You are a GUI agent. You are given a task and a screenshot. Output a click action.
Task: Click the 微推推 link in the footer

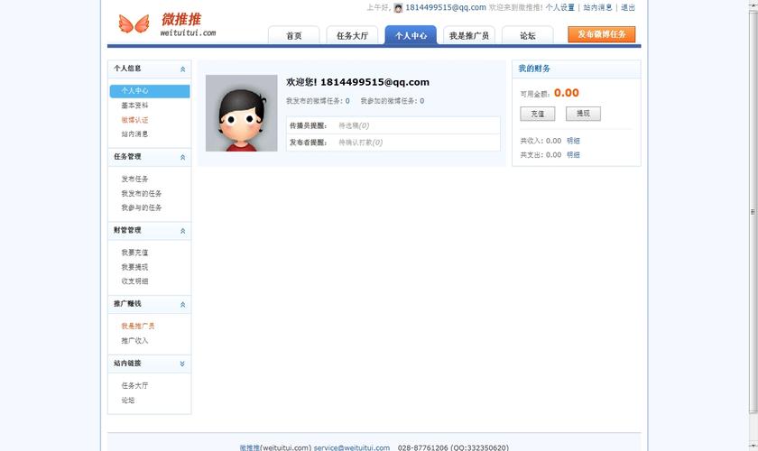250,447
